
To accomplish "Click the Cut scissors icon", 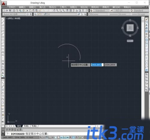I will (27, 11).
